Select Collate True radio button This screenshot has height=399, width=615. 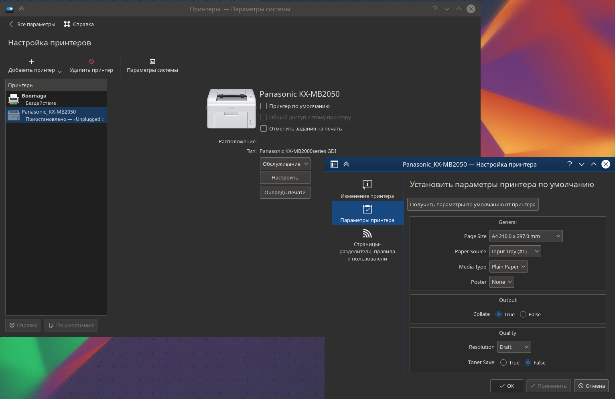499,315
